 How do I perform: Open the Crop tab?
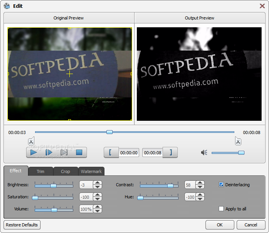[65, 171]
